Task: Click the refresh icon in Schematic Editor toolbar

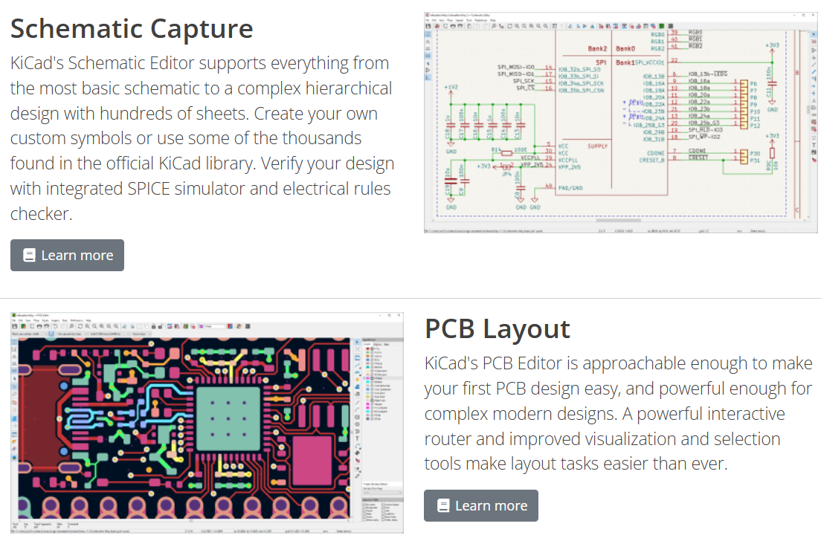Action: pos(509,25)
